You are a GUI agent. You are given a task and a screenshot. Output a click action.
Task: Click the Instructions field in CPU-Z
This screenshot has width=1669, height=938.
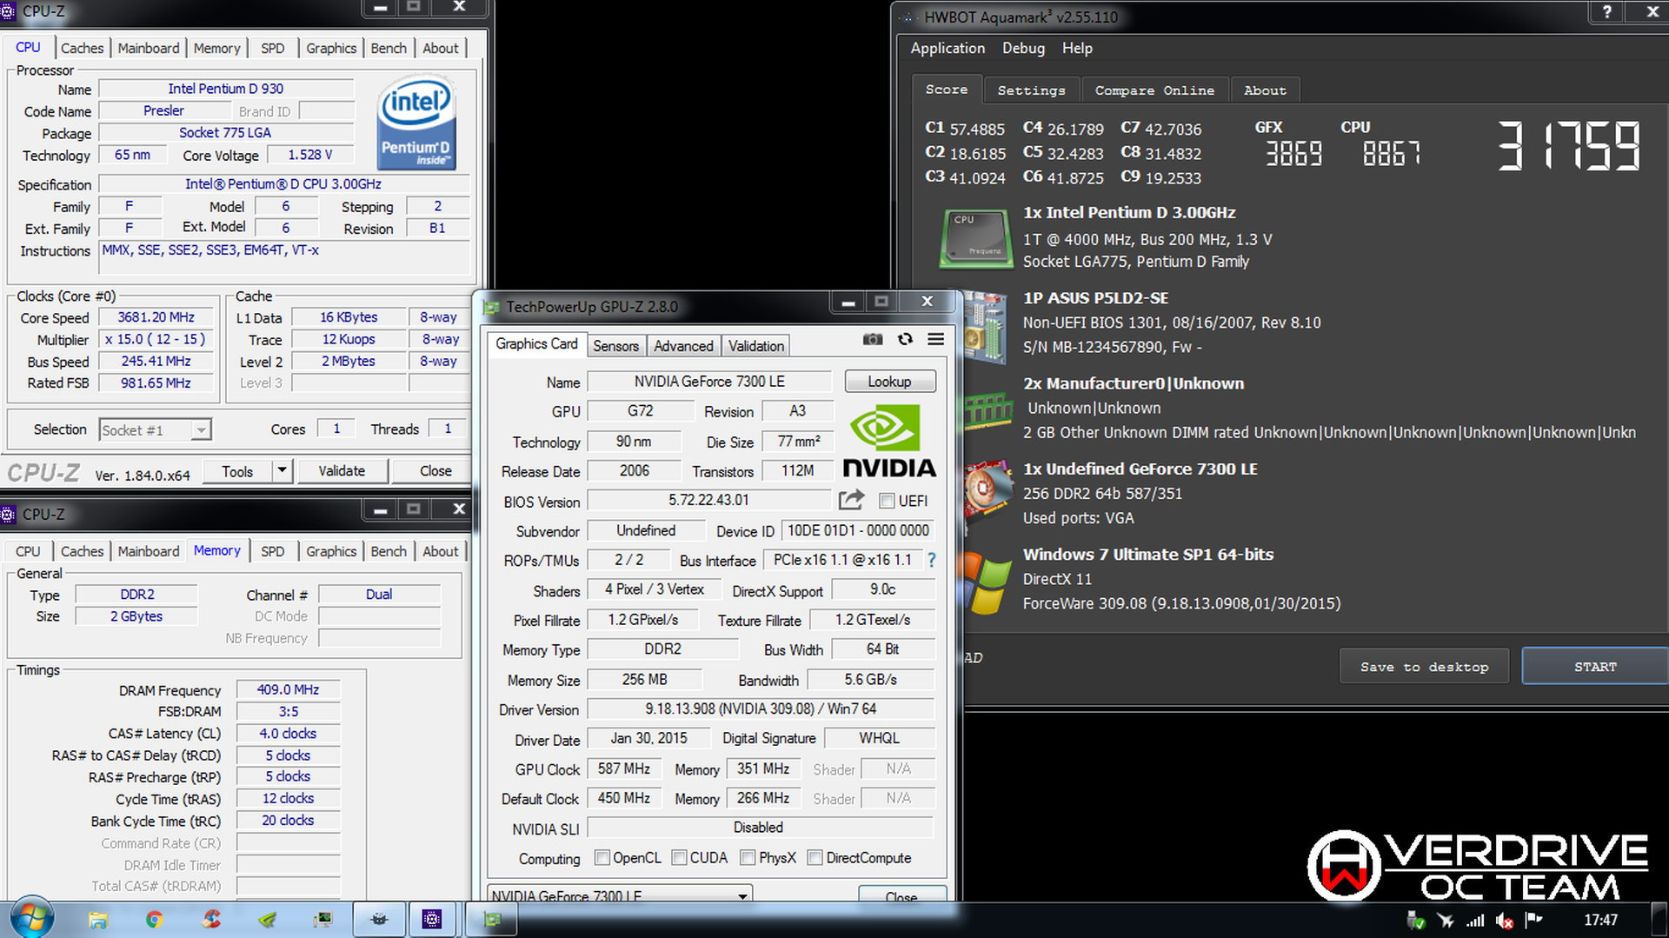coord(285,256)
